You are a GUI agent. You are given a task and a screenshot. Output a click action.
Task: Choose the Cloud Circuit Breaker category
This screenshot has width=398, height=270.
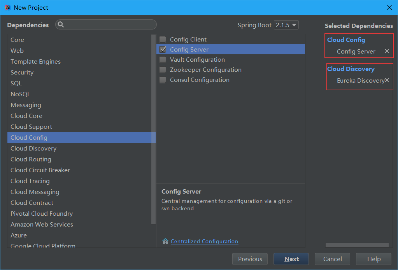(79, 170)
